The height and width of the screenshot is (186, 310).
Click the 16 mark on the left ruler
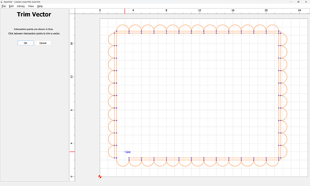71,44
